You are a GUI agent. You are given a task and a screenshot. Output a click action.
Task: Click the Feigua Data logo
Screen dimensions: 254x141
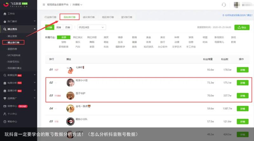(16, 4)
